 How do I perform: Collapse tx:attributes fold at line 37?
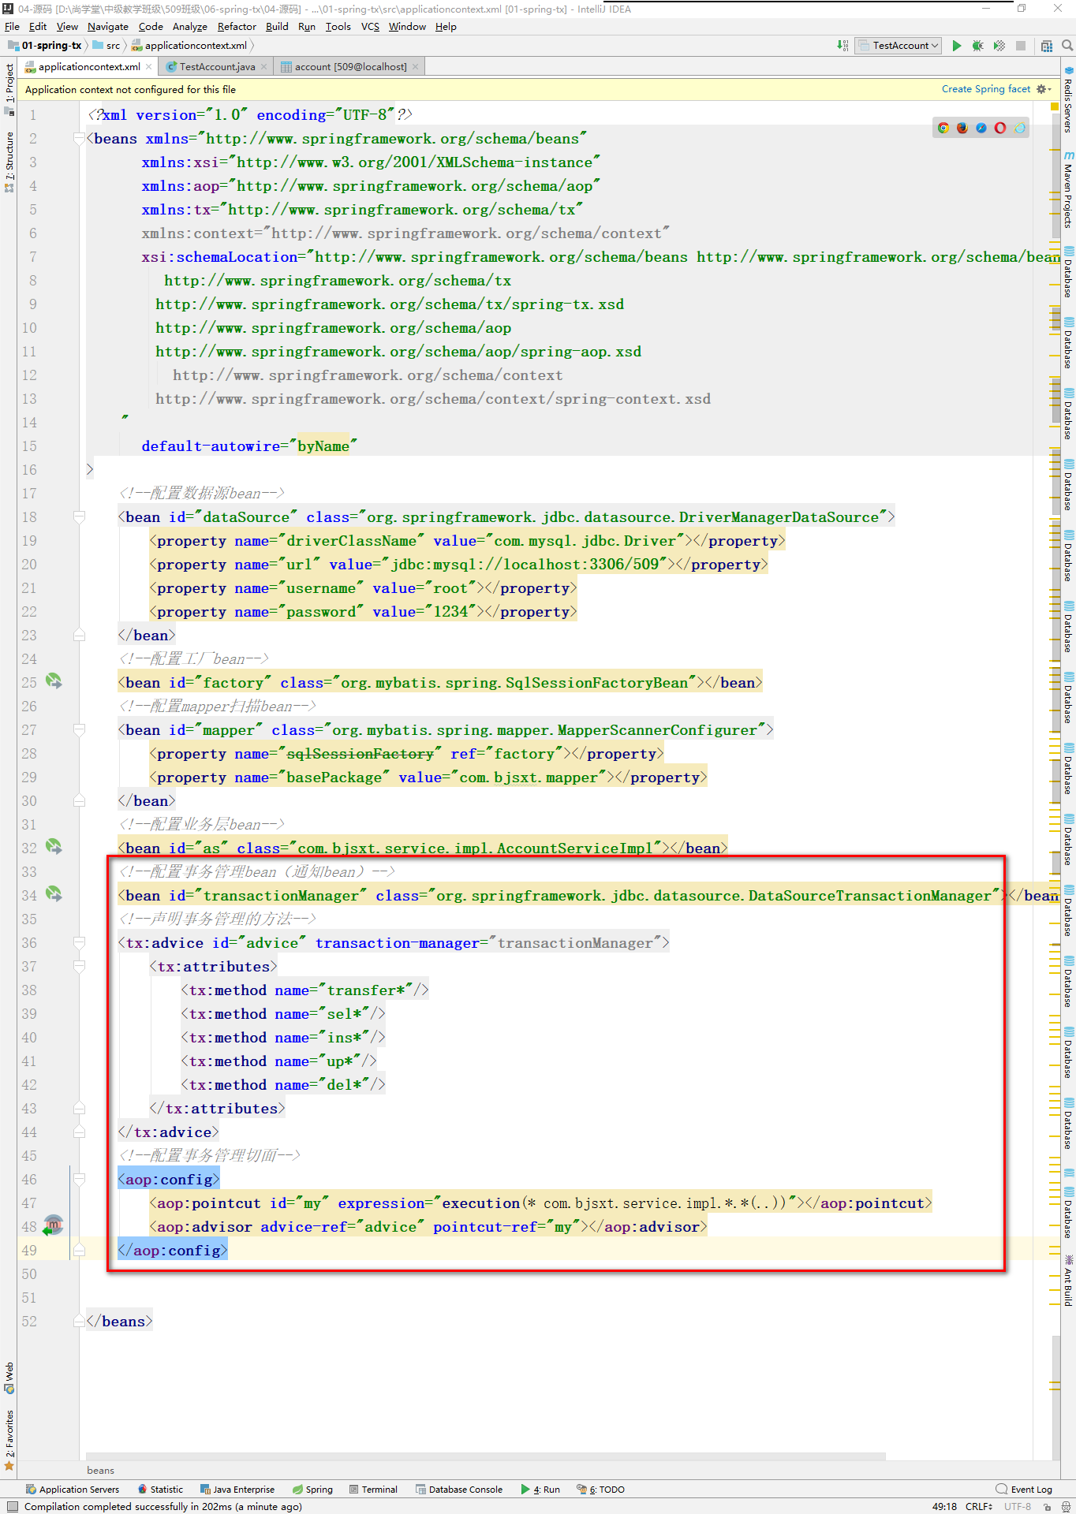click(x=79, y=967)
